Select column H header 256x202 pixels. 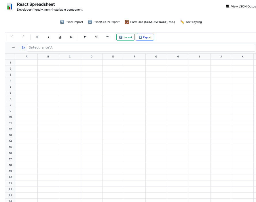(x=178, y=57)
